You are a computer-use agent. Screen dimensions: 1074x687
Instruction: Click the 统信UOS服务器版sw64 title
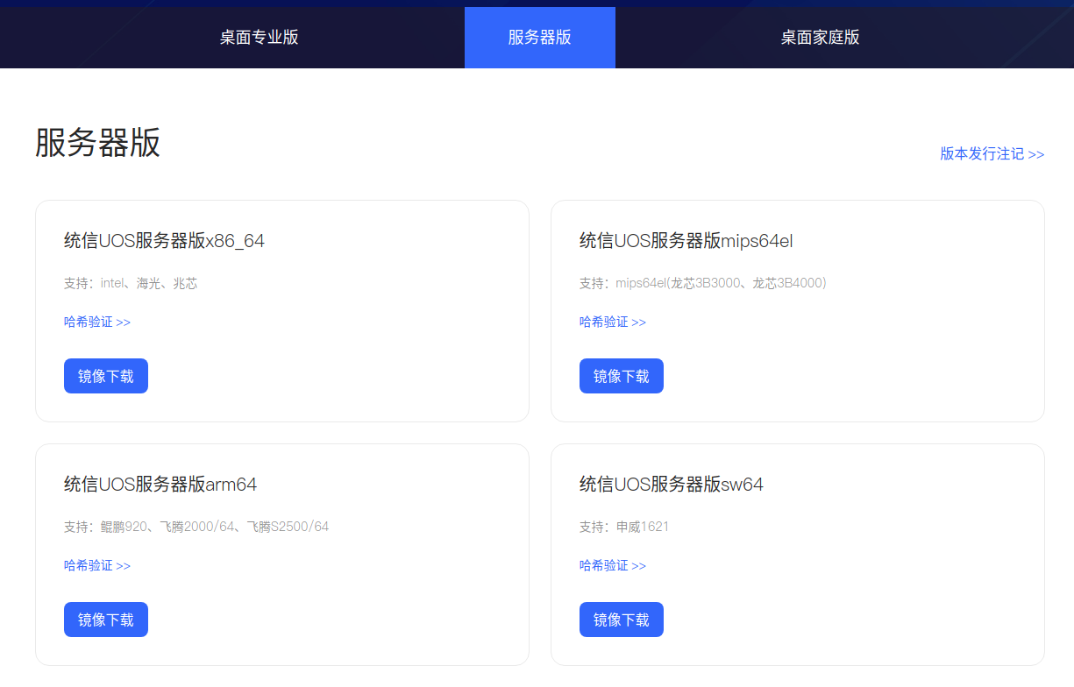pyautogui.click(x=672, y=485)
